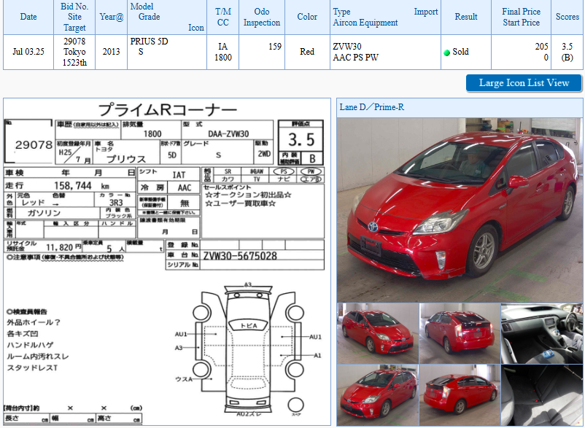Open thumbnail showing rear-right side of car

[x=460, y=395]
